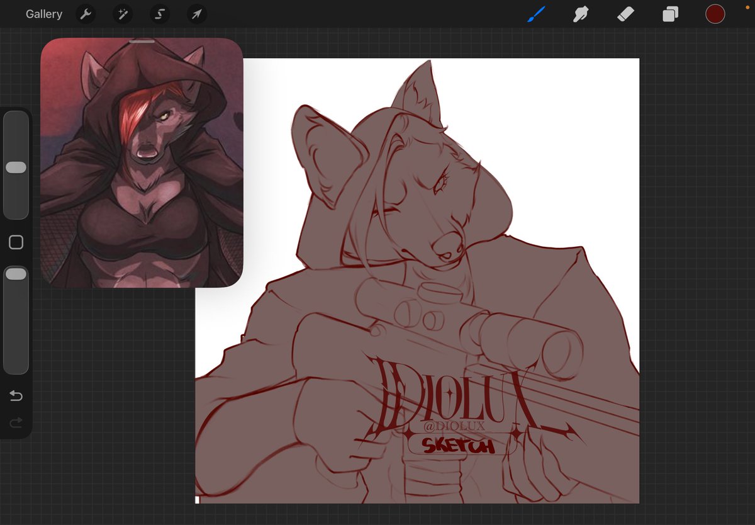Open the Adjustments magic wand menu
Image resolution: width=755 pixels, height=525 pixels.
tap(123, 14)
